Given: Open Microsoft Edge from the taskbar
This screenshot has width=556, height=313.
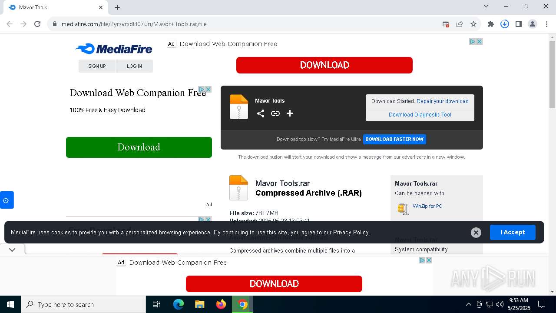Looking at the screenshot, I should click(x=179, y=304).
